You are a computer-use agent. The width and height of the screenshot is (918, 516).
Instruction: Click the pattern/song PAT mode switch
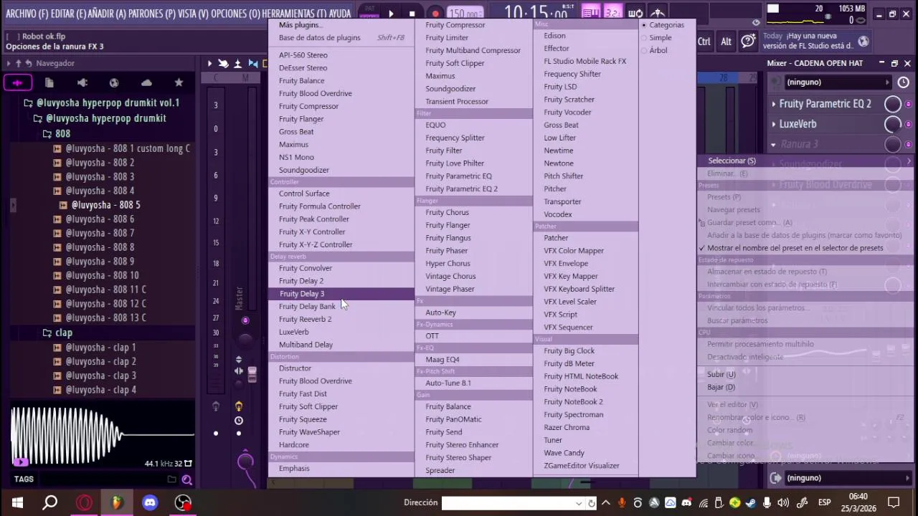tap(369, 10)
